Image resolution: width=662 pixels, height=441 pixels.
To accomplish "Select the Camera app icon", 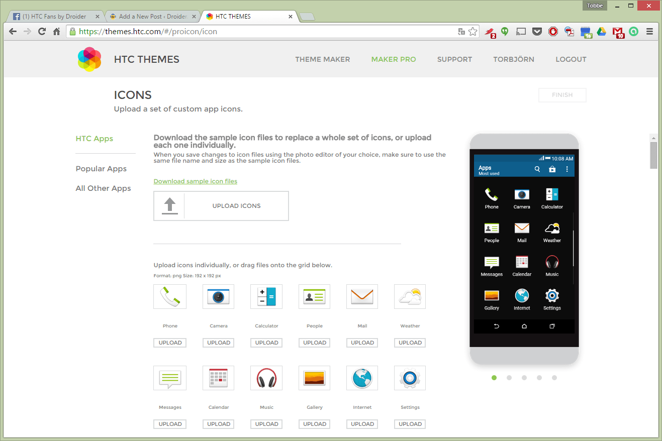I will coord(218,296).
